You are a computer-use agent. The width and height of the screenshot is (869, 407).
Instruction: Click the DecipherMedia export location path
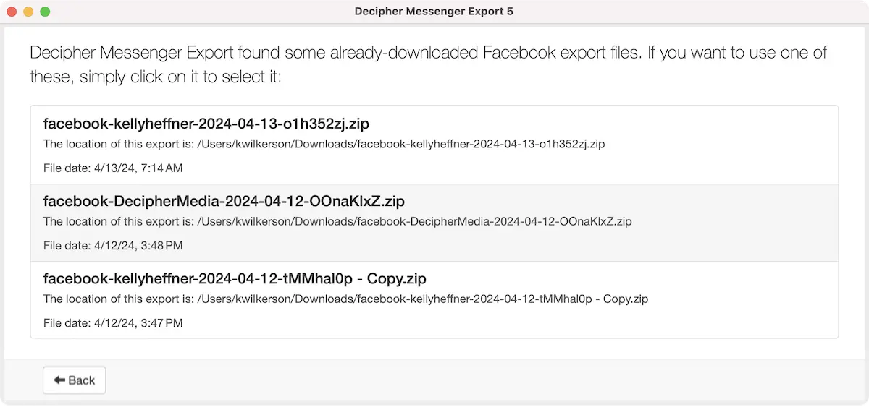(x=415, y=221)
